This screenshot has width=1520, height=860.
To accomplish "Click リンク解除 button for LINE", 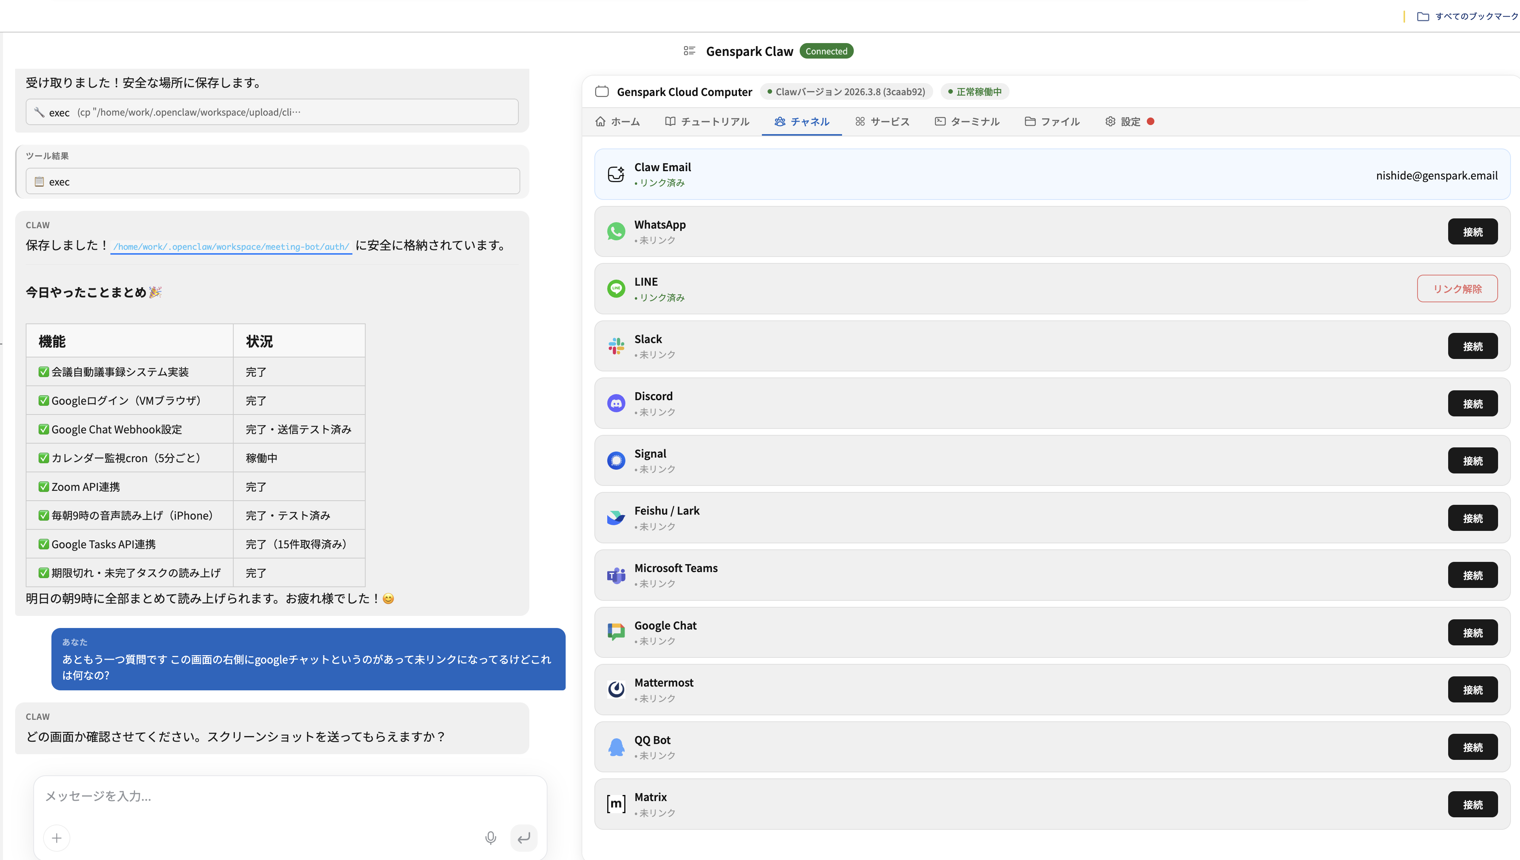I will (1457, 289).
